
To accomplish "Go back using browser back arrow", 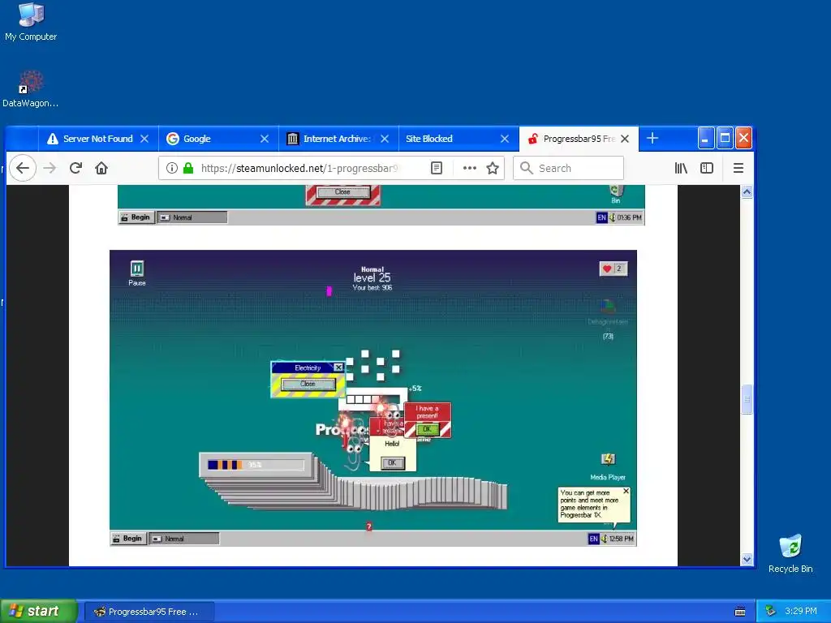I will (22, 168).
